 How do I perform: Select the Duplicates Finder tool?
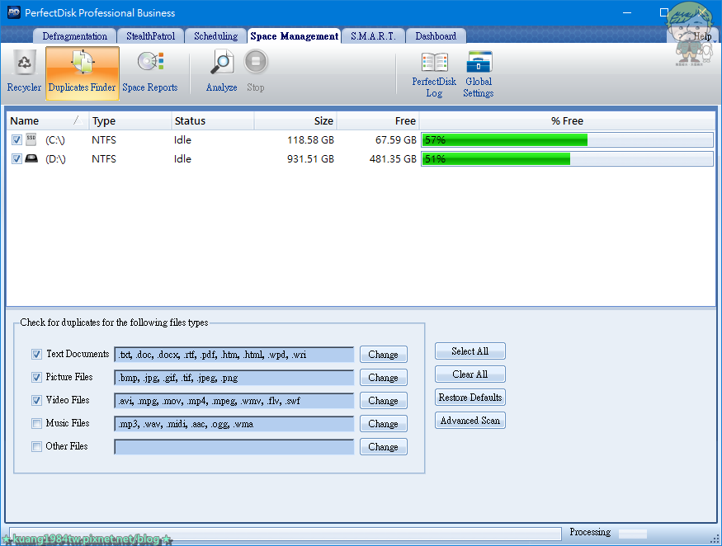[x=82, y=73]
